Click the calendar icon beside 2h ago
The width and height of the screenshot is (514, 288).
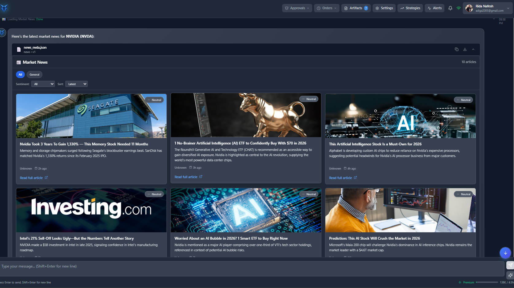pyautogui.click(x=36, y=168)
